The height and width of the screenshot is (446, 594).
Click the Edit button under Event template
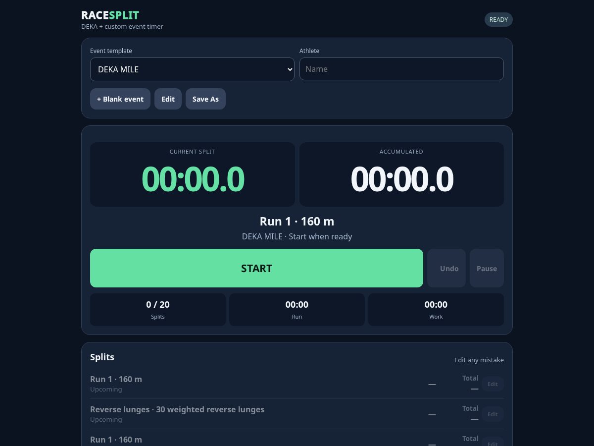click(x=168, y=99)
